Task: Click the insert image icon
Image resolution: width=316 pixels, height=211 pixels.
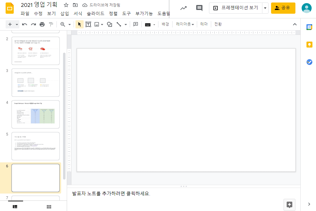Action: click(x=97, y=24)
